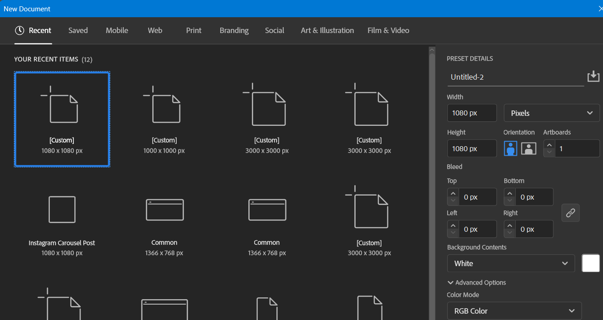Open the Web tab

click(x=155, y=30)
